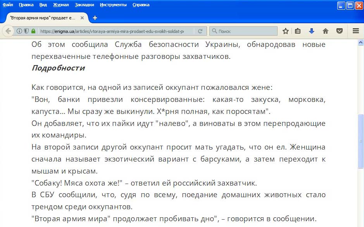Click the "Собаку! Мяса охота же!" quote
This screenshot has height=227, width=364.
point(77,183)
